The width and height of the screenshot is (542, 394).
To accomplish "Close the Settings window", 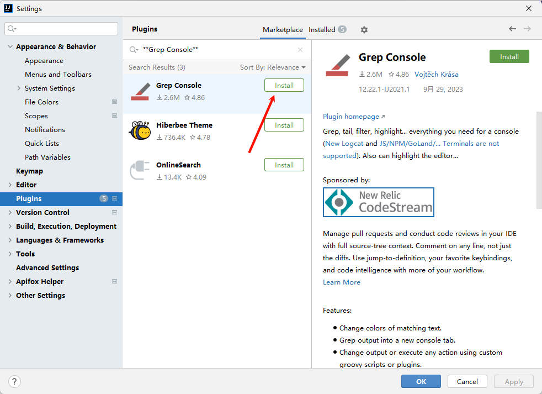I will pyautogui.click(x=529, y=8).
